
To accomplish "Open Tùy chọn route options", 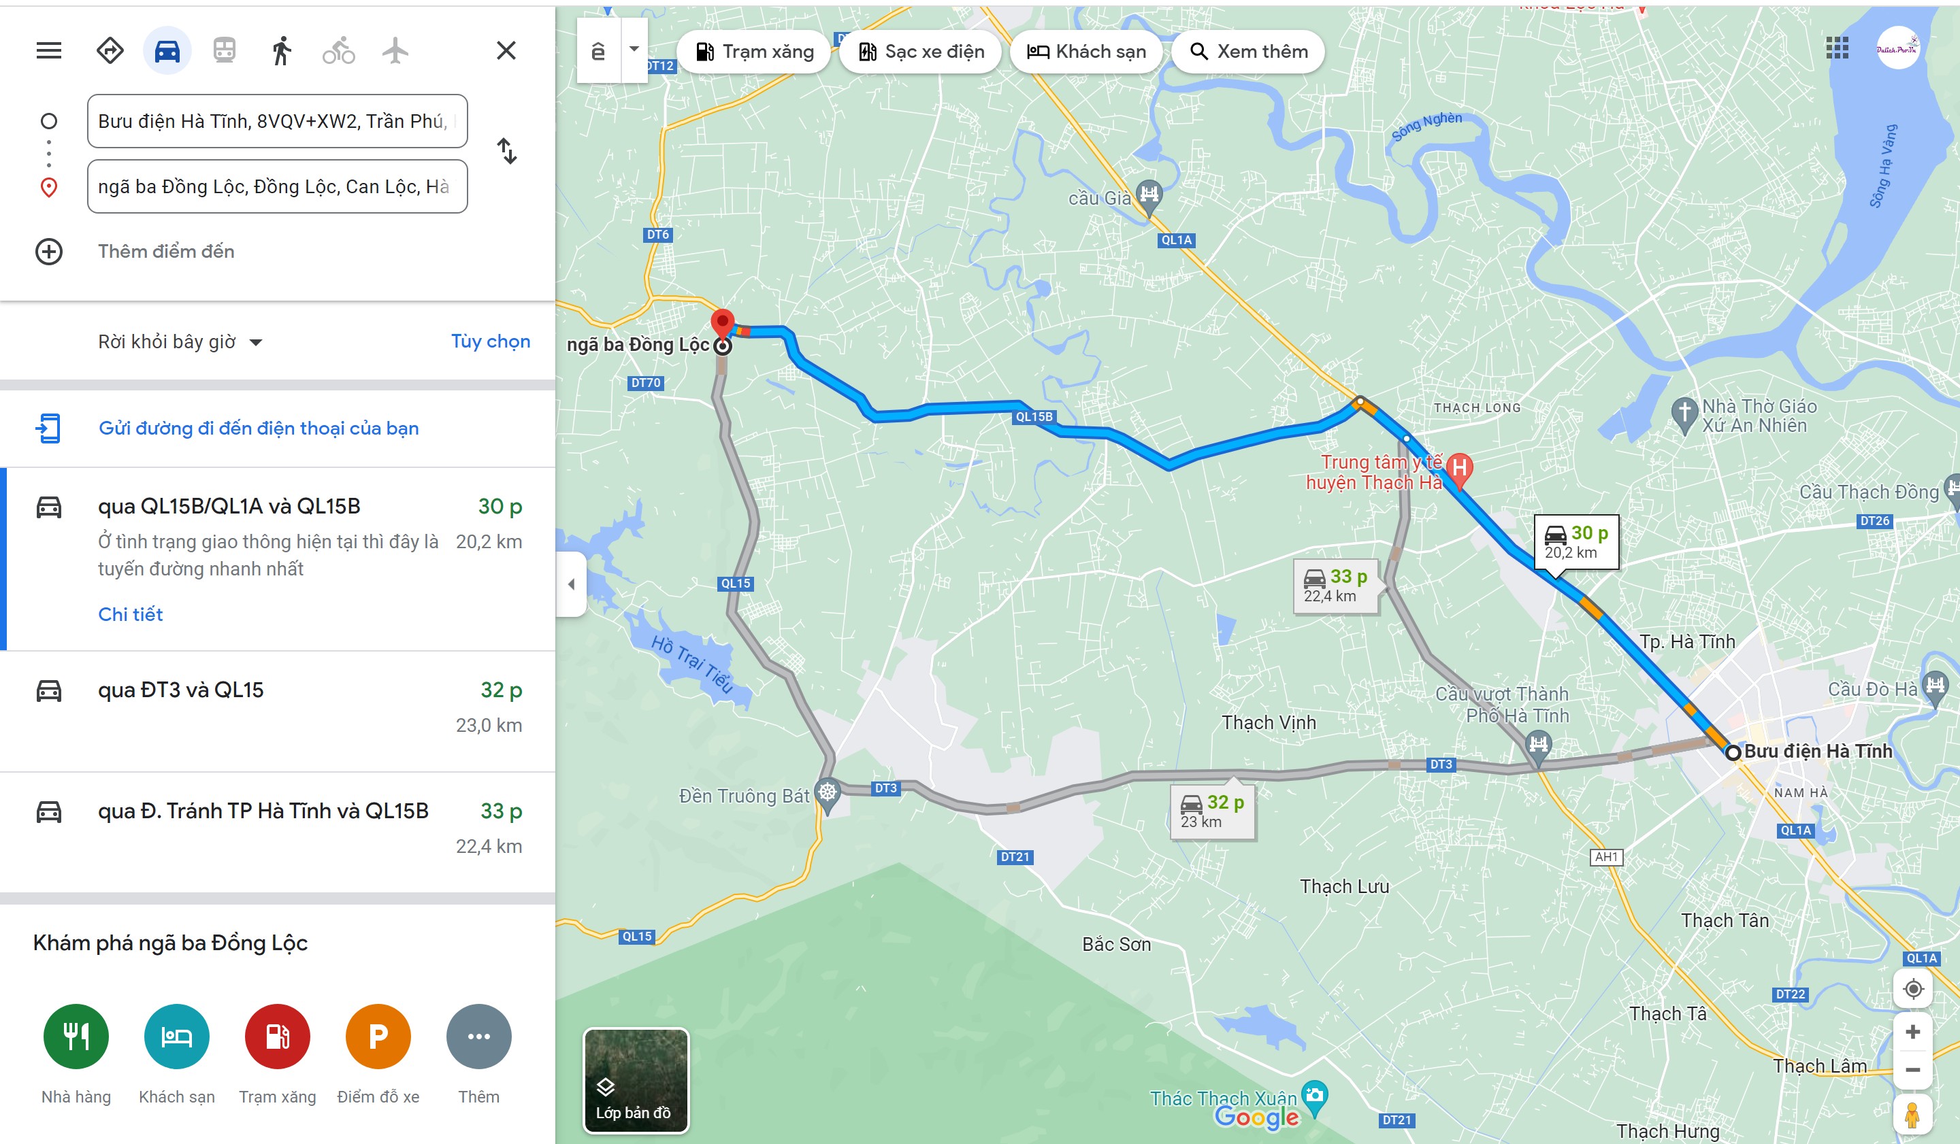I will click(491, 341).
